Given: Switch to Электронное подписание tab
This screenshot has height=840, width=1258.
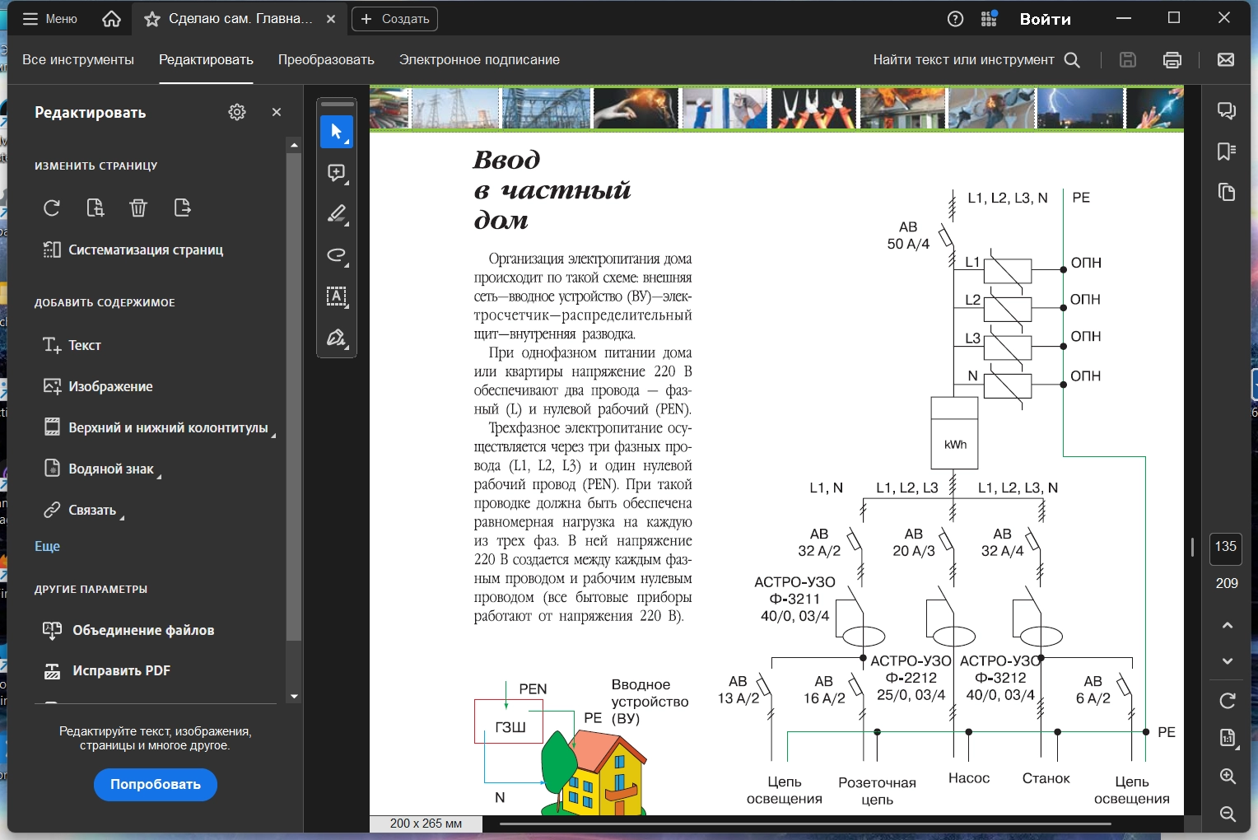Looking at the screenshot, I should (479, 59).
